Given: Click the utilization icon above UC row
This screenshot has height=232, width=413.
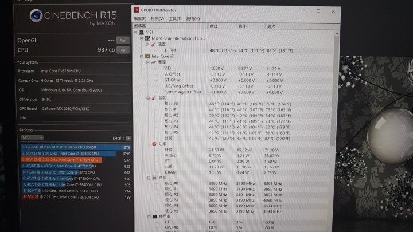Looking at the screenshot, I should [x=155, y=217].
